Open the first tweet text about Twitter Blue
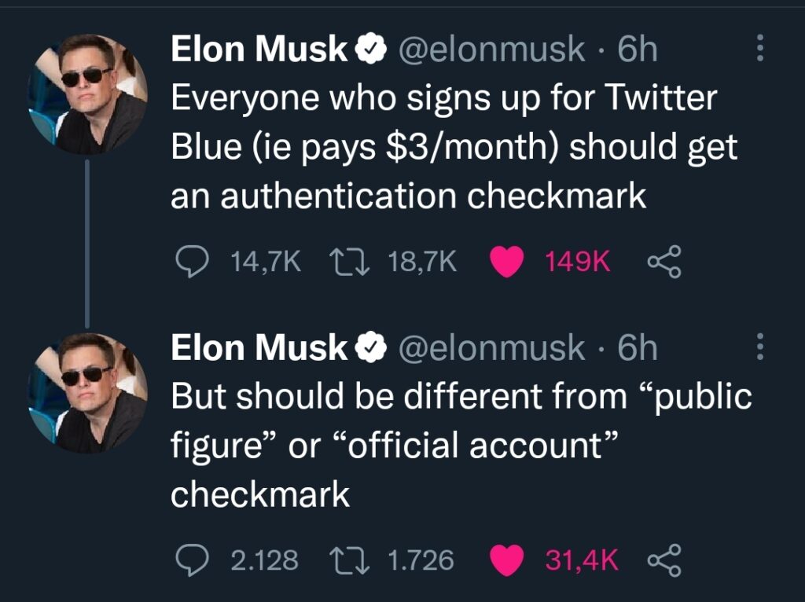The width and height of the screenshot is (805, 602). pyautogui.click(x=454, y=147)
